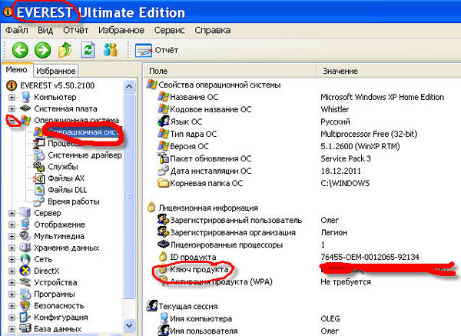The image size is (461, 336).
Task: Click the green Back arrow toolbar icon
Action: 20,50
